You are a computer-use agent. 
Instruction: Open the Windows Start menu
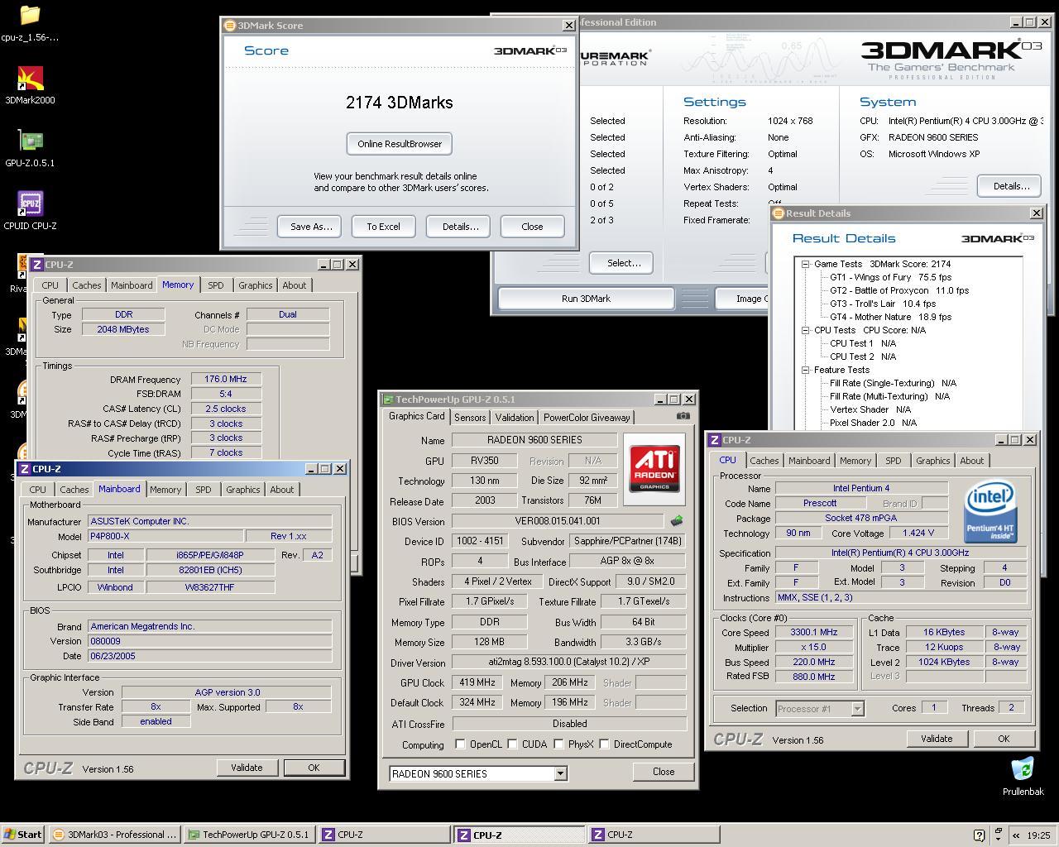click(x=23, y=835)
